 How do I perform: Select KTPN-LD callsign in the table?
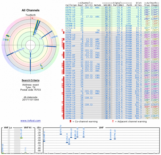[x=70, y=21]
